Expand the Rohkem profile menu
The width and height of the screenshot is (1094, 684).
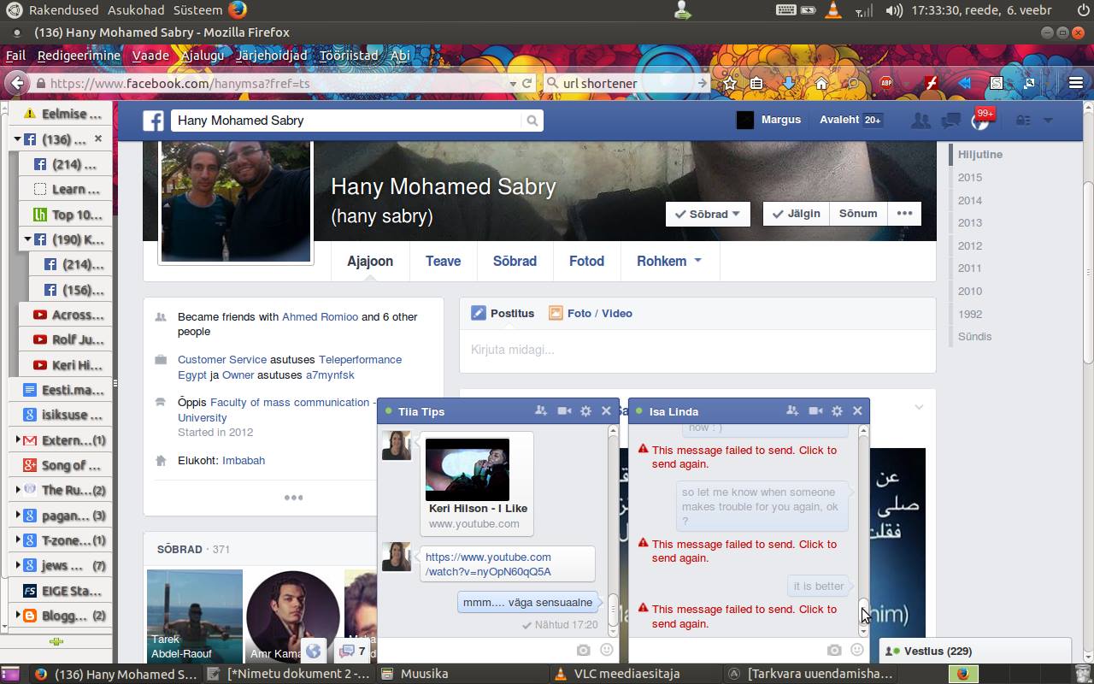[668, 261]
